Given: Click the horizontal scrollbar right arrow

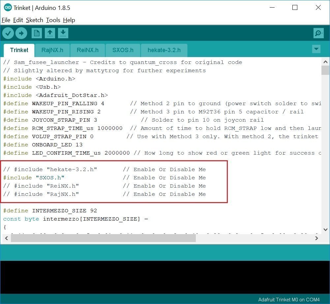Looking at the screenshot, I should coord(316,238).
